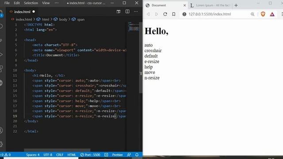Open the Explorer activity bar icon
This screenshot has height=159, width=283.
click(1, 14)
